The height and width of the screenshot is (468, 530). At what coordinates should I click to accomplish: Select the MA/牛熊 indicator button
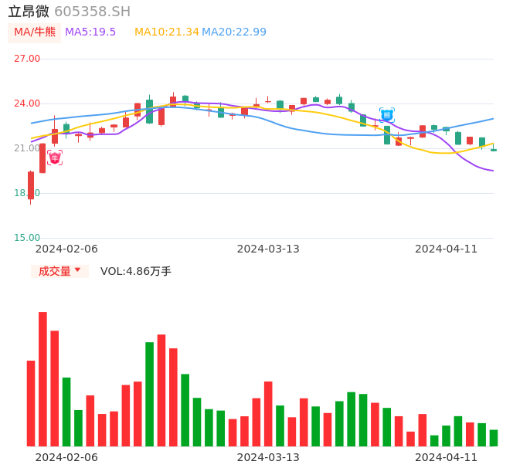point(35,32)
